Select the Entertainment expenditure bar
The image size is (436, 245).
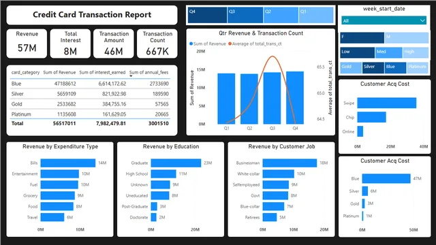pyautogui.click(x=59, y=174)
